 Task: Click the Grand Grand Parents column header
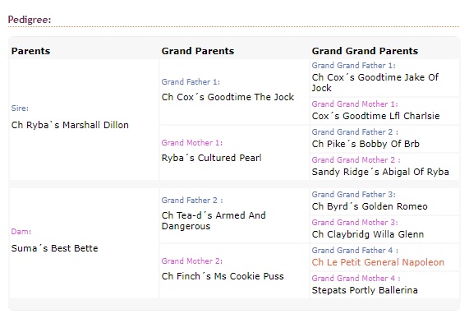click(x=365, y=51)
